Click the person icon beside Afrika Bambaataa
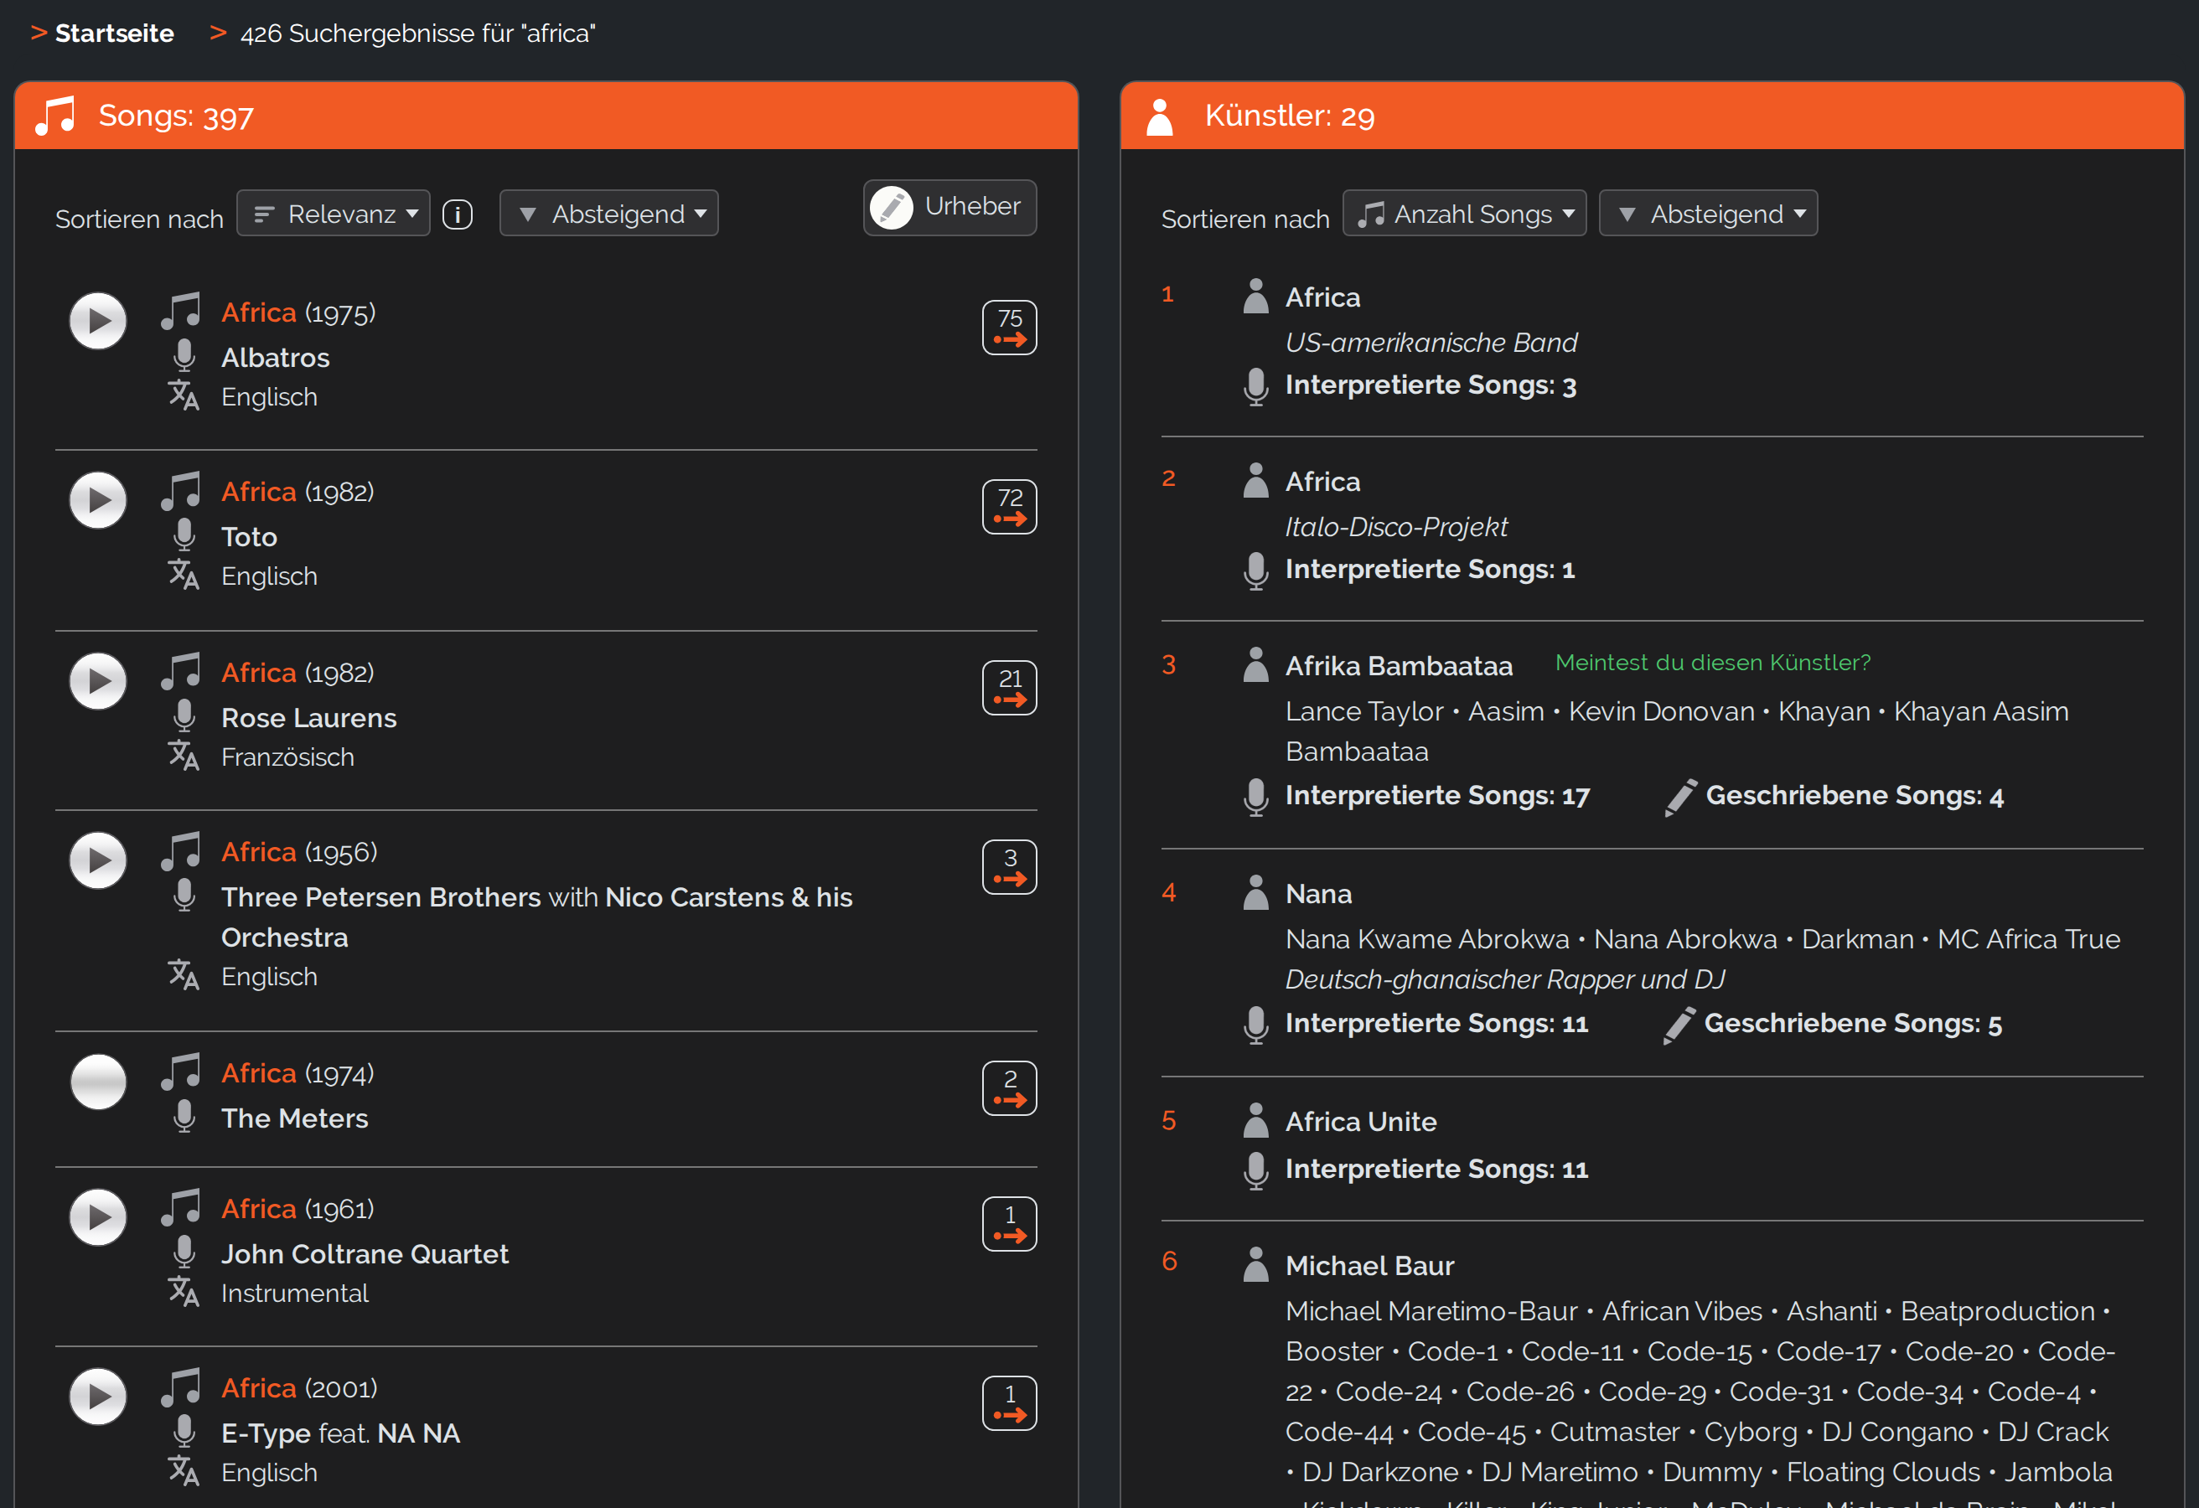The image size is (2199, 1508). tap(1255, 664)
